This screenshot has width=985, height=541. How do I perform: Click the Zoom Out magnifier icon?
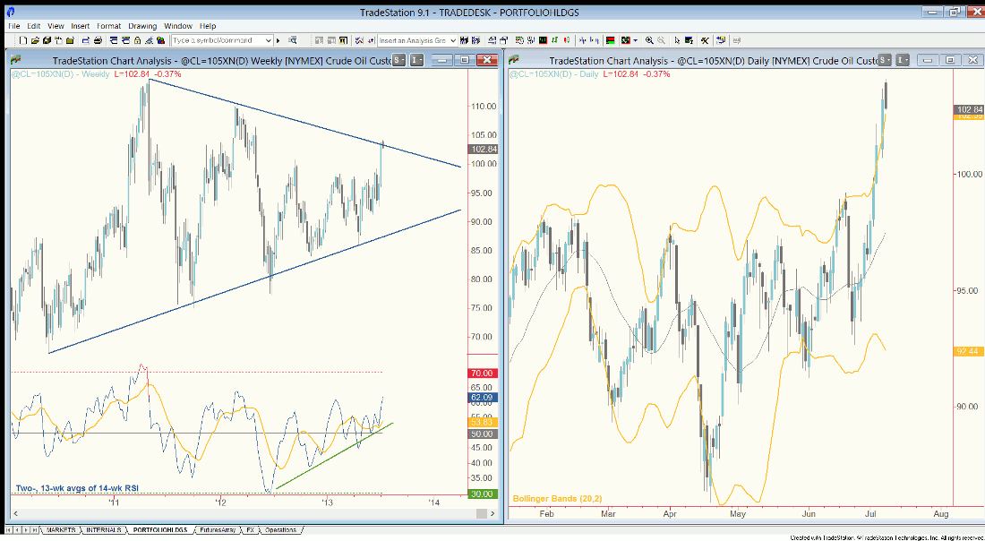661,40
